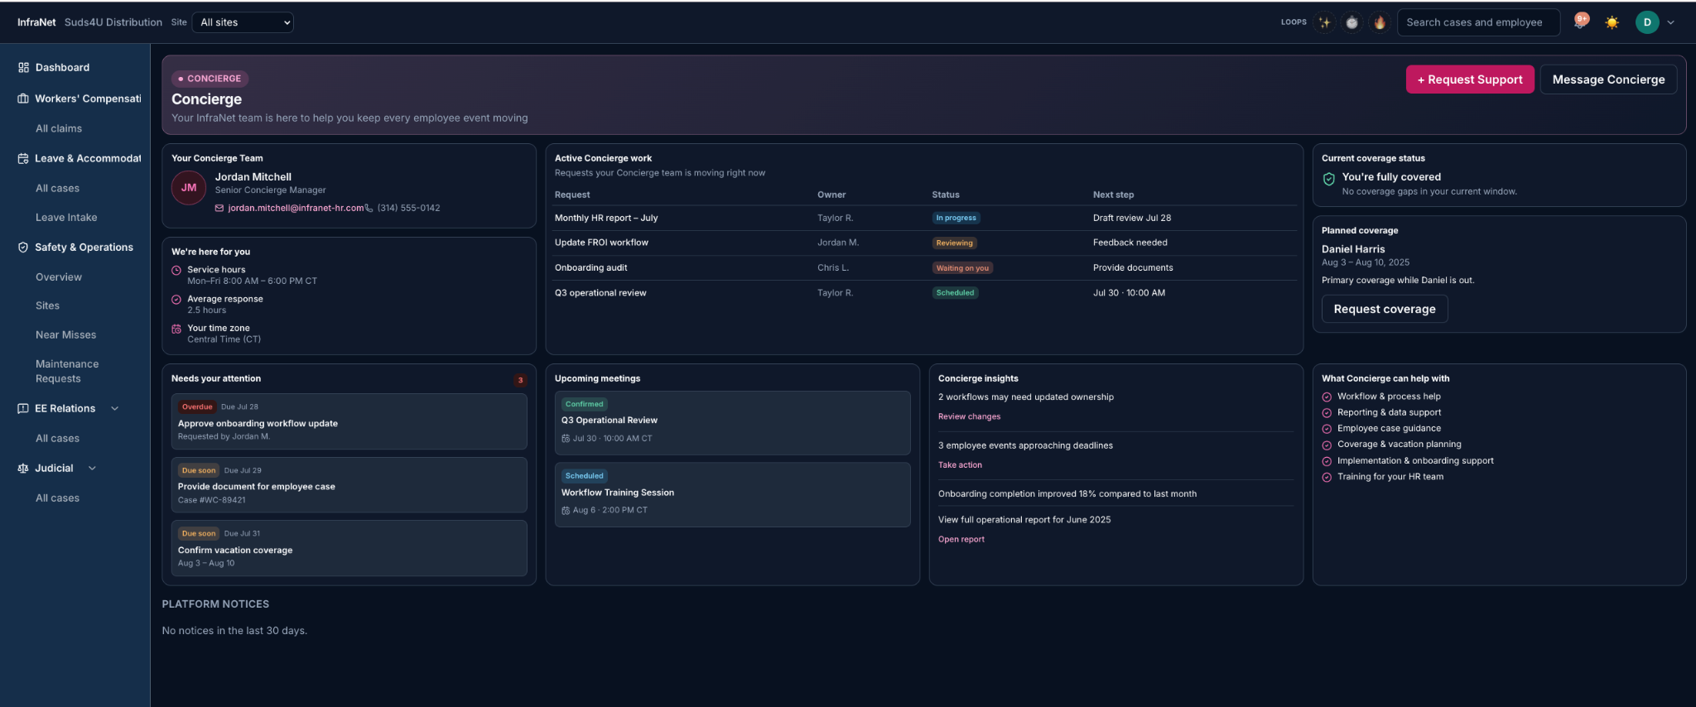Click the Reviewing status badge
The height and width of the screenshot is (707, 1696).
coord(954,243)
